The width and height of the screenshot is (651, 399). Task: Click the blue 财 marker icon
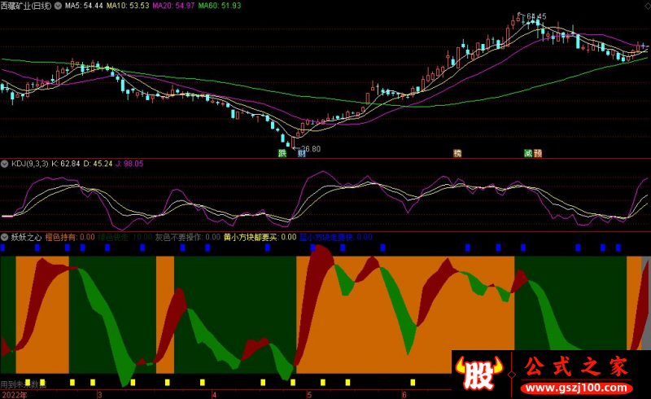pyautogui.click(x=301, y=153)
